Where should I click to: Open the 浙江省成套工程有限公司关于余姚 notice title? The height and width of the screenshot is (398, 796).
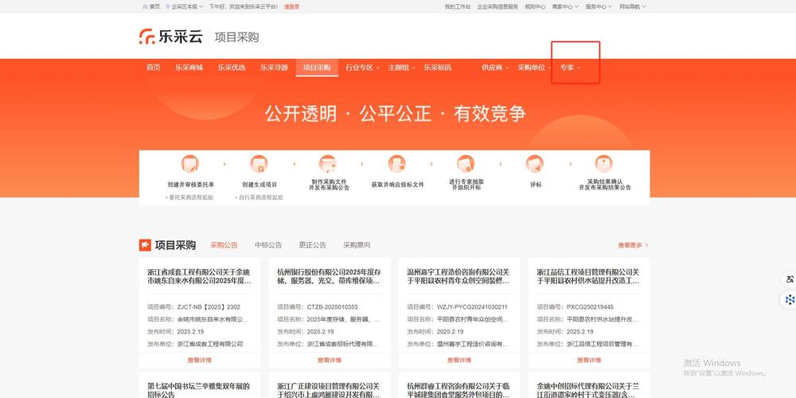coord(200,277)
